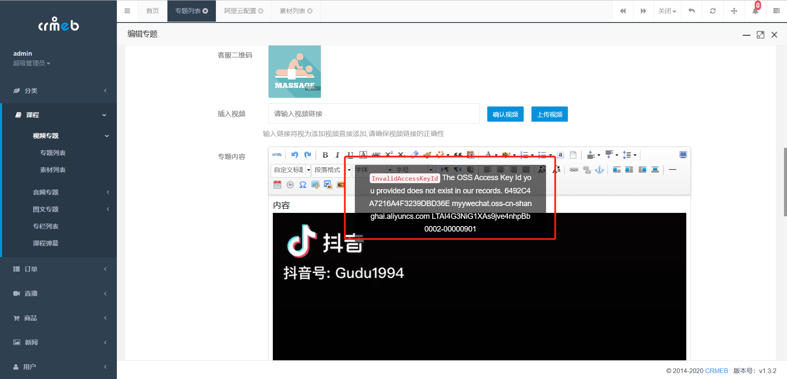Switch editor to HTML source mode

point(277,155)
